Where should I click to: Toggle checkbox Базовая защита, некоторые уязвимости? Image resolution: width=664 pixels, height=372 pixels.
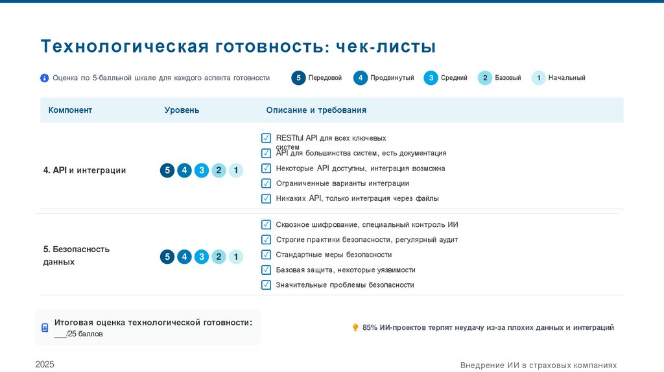266,270
